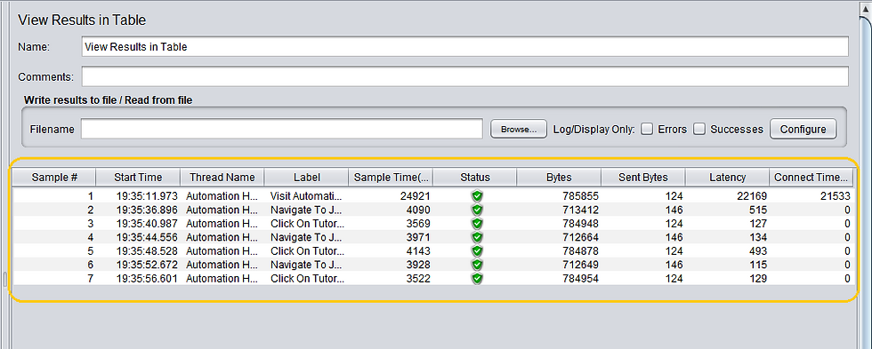This screenshot has width=872, height=349.
Task: Sort by the Sample Time column header
Action: tap(391, 178)
